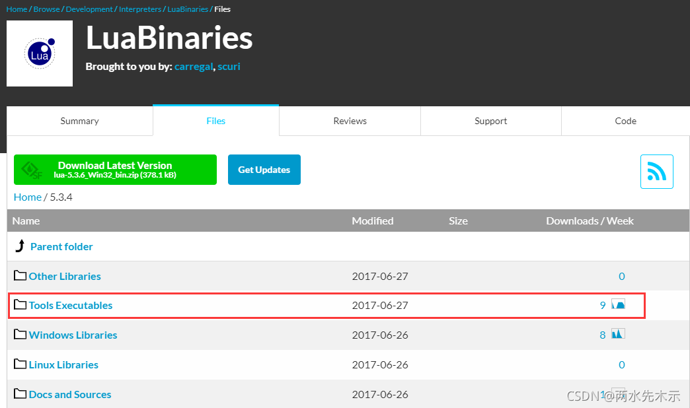
Task: Click the 2017-06-26 date for Linux Libraries
Action: (380, 364)
